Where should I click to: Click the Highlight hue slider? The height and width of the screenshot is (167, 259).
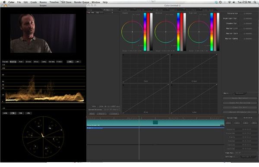212,32
